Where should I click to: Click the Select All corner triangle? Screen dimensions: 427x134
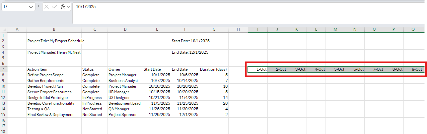[3, 29]
